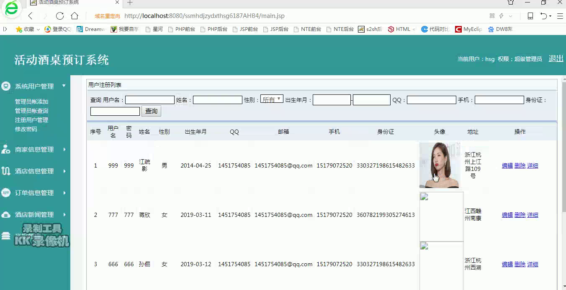Viewport: 566px width, 290px height.
Task: Open the browser menu hamburger icon
Action: tap(560, 16)
